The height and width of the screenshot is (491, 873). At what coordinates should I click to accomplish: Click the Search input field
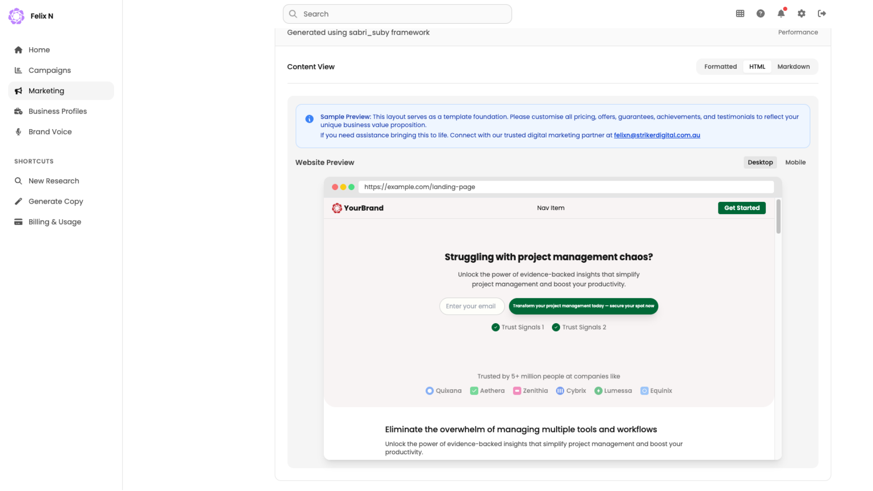click(x=397, y=14)
